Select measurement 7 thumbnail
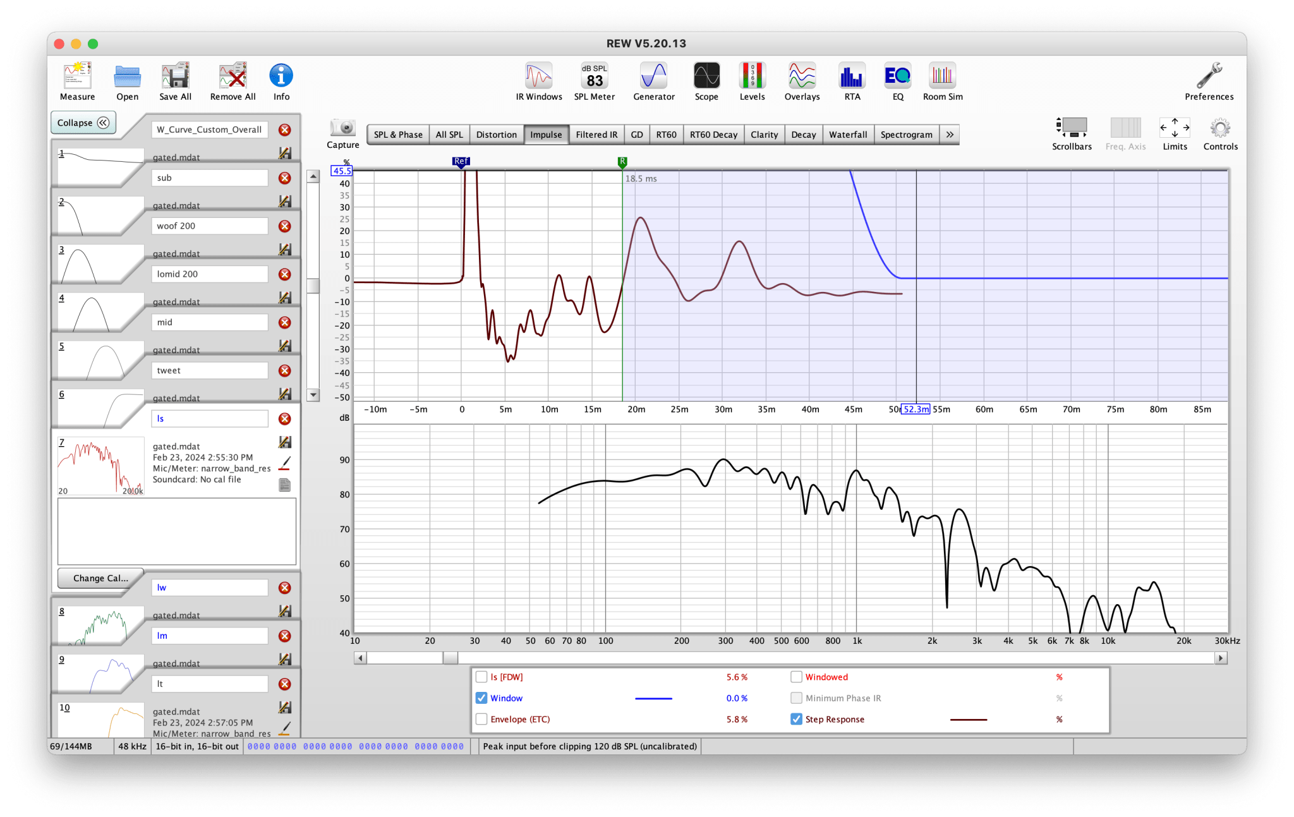 100,466
